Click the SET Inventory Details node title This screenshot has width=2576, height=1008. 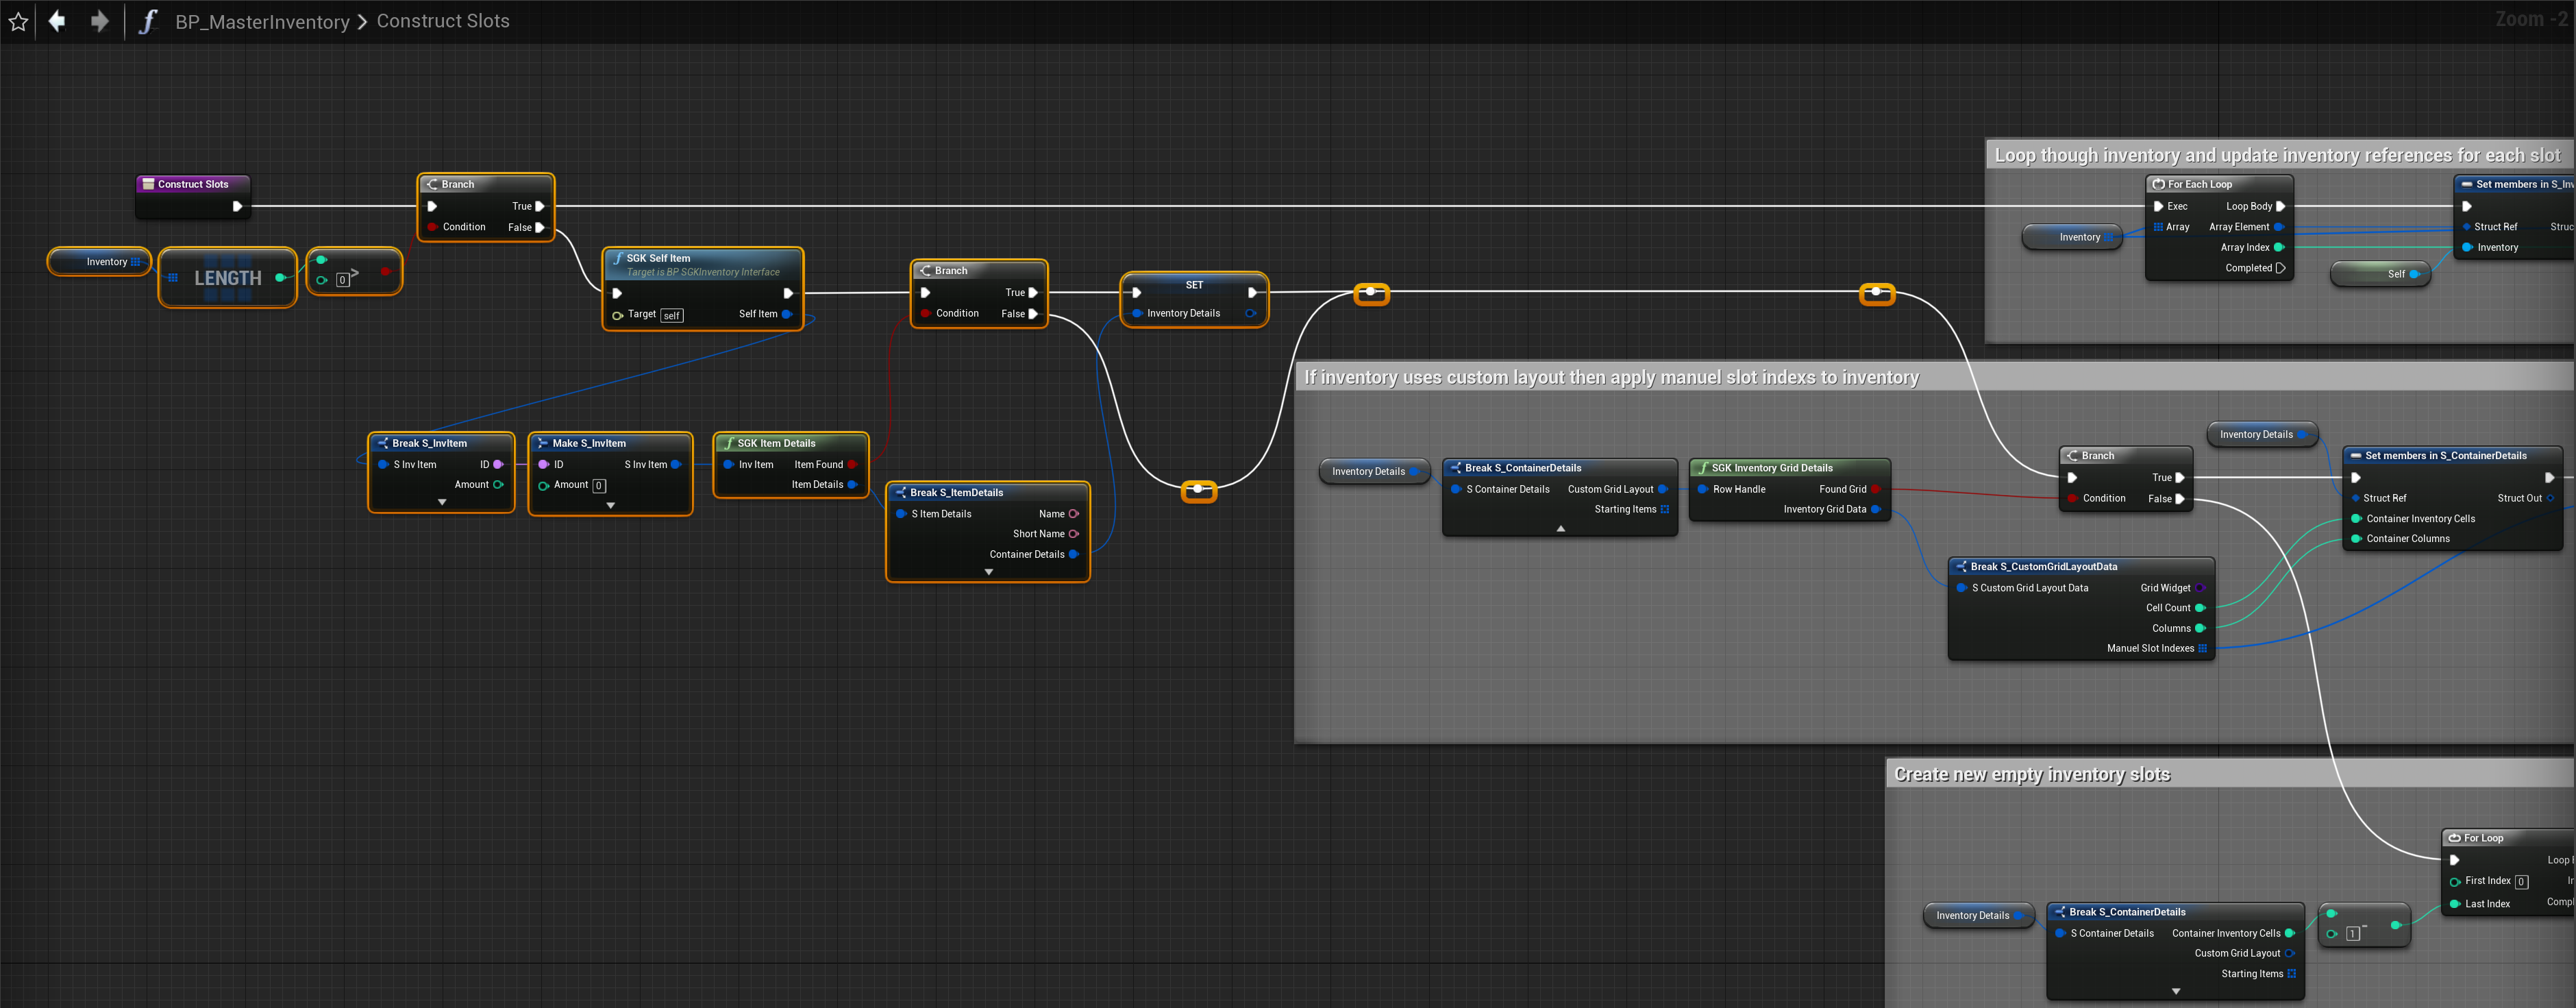tap(1194, 285)
